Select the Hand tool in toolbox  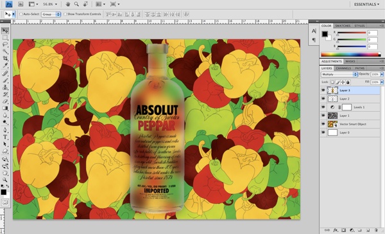point(5,173)
